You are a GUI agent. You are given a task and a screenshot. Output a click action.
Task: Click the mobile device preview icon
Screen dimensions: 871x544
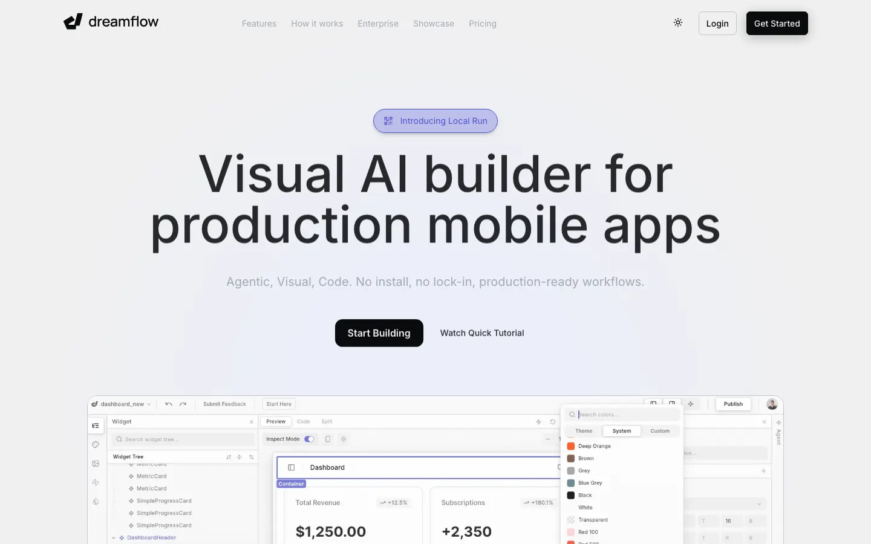(328, 439)
